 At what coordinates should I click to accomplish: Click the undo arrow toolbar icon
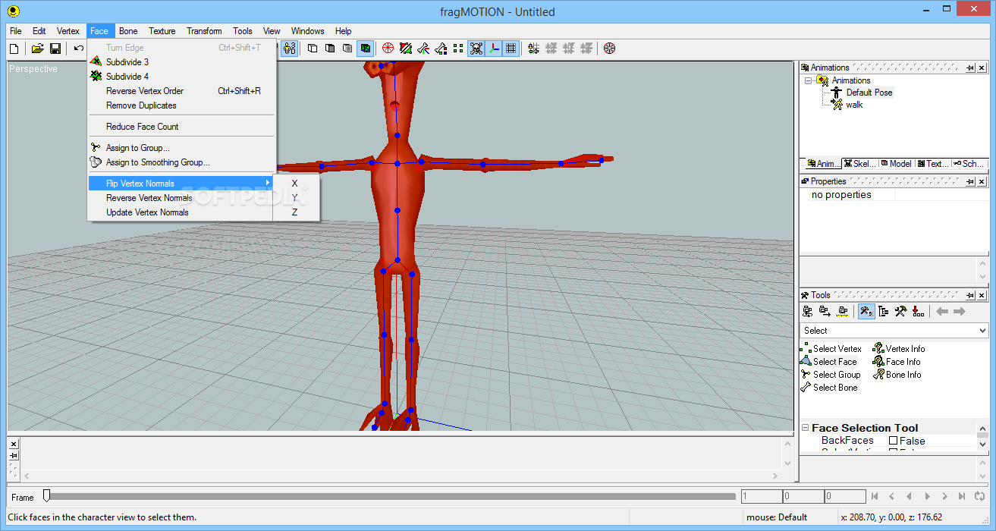click(79, 49)
